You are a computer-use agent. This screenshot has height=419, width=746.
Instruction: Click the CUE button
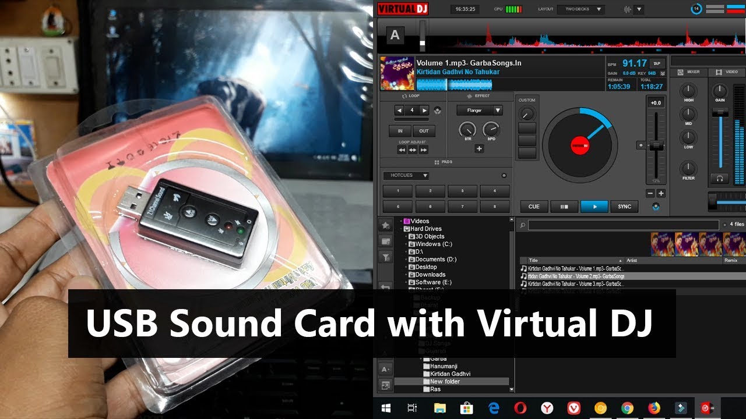534,207
